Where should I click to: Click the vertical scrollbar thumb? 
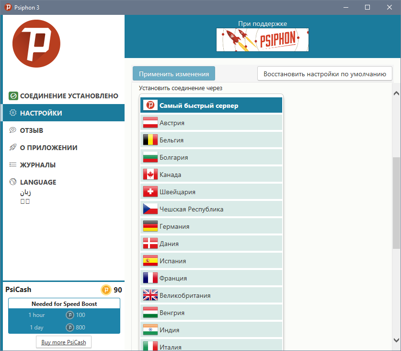396,203
